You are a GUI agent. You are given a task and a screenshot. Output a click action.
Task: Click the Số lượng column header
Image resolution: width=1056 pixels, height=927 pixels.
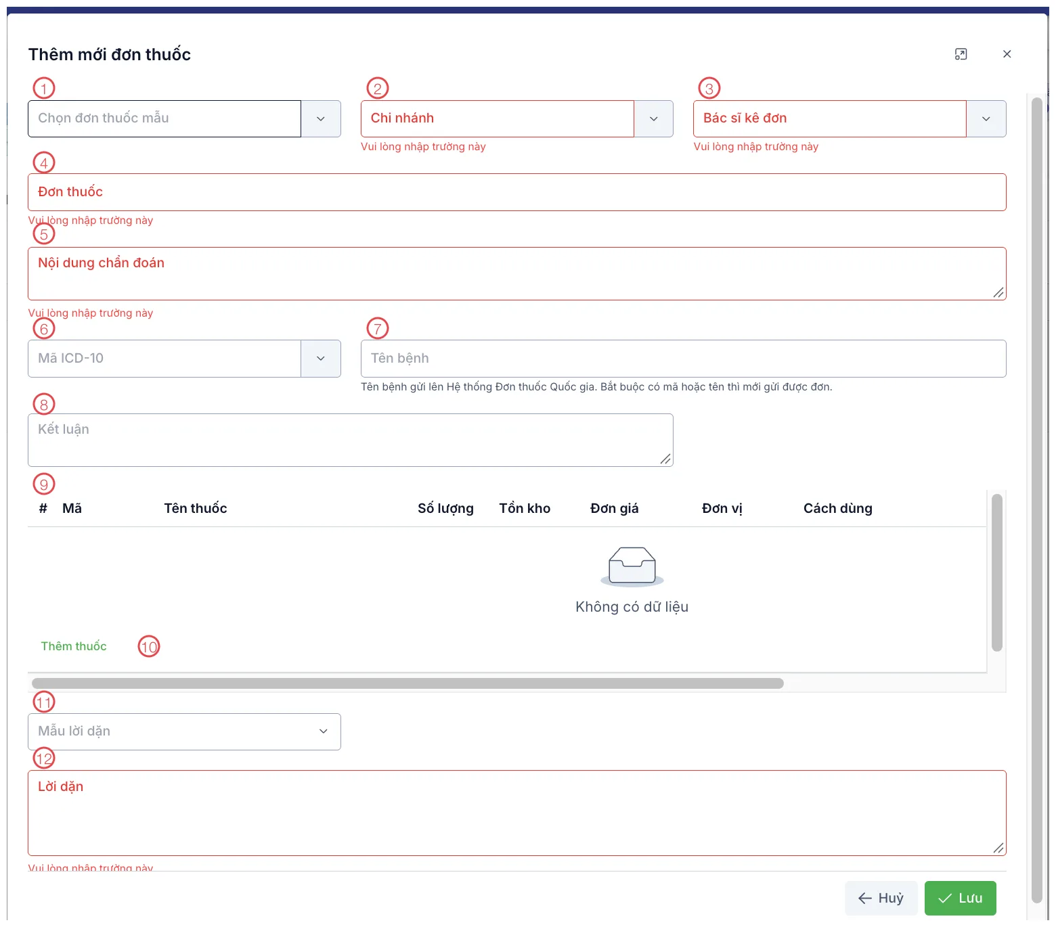click(445, 508)
